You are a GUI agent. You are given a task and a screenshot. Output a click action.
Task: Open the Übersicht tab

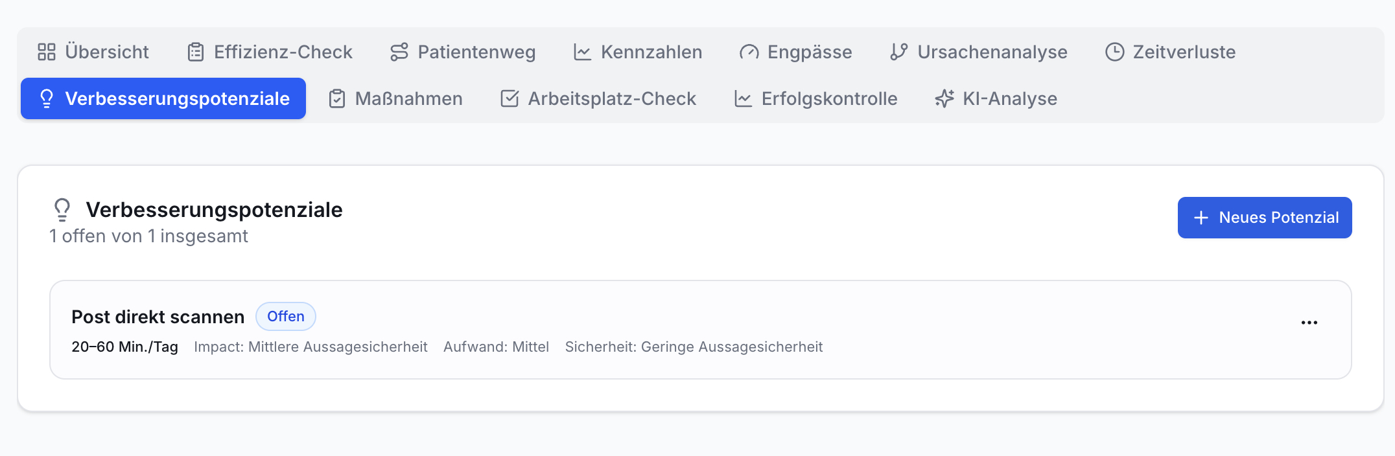[x=93, y=52]
